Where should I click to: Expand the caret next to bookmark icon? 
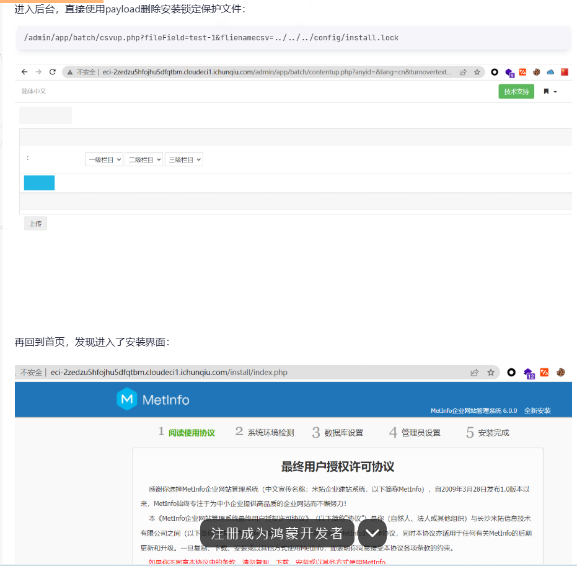pos(555,92)
